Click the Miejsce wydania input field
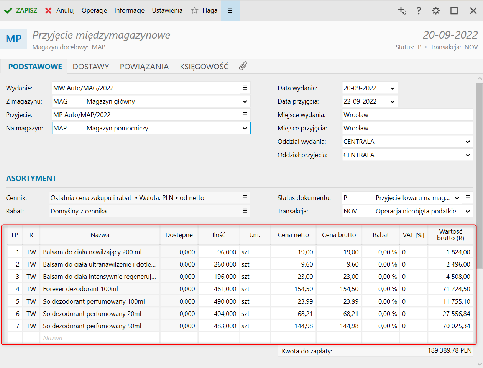 point(407,115)
